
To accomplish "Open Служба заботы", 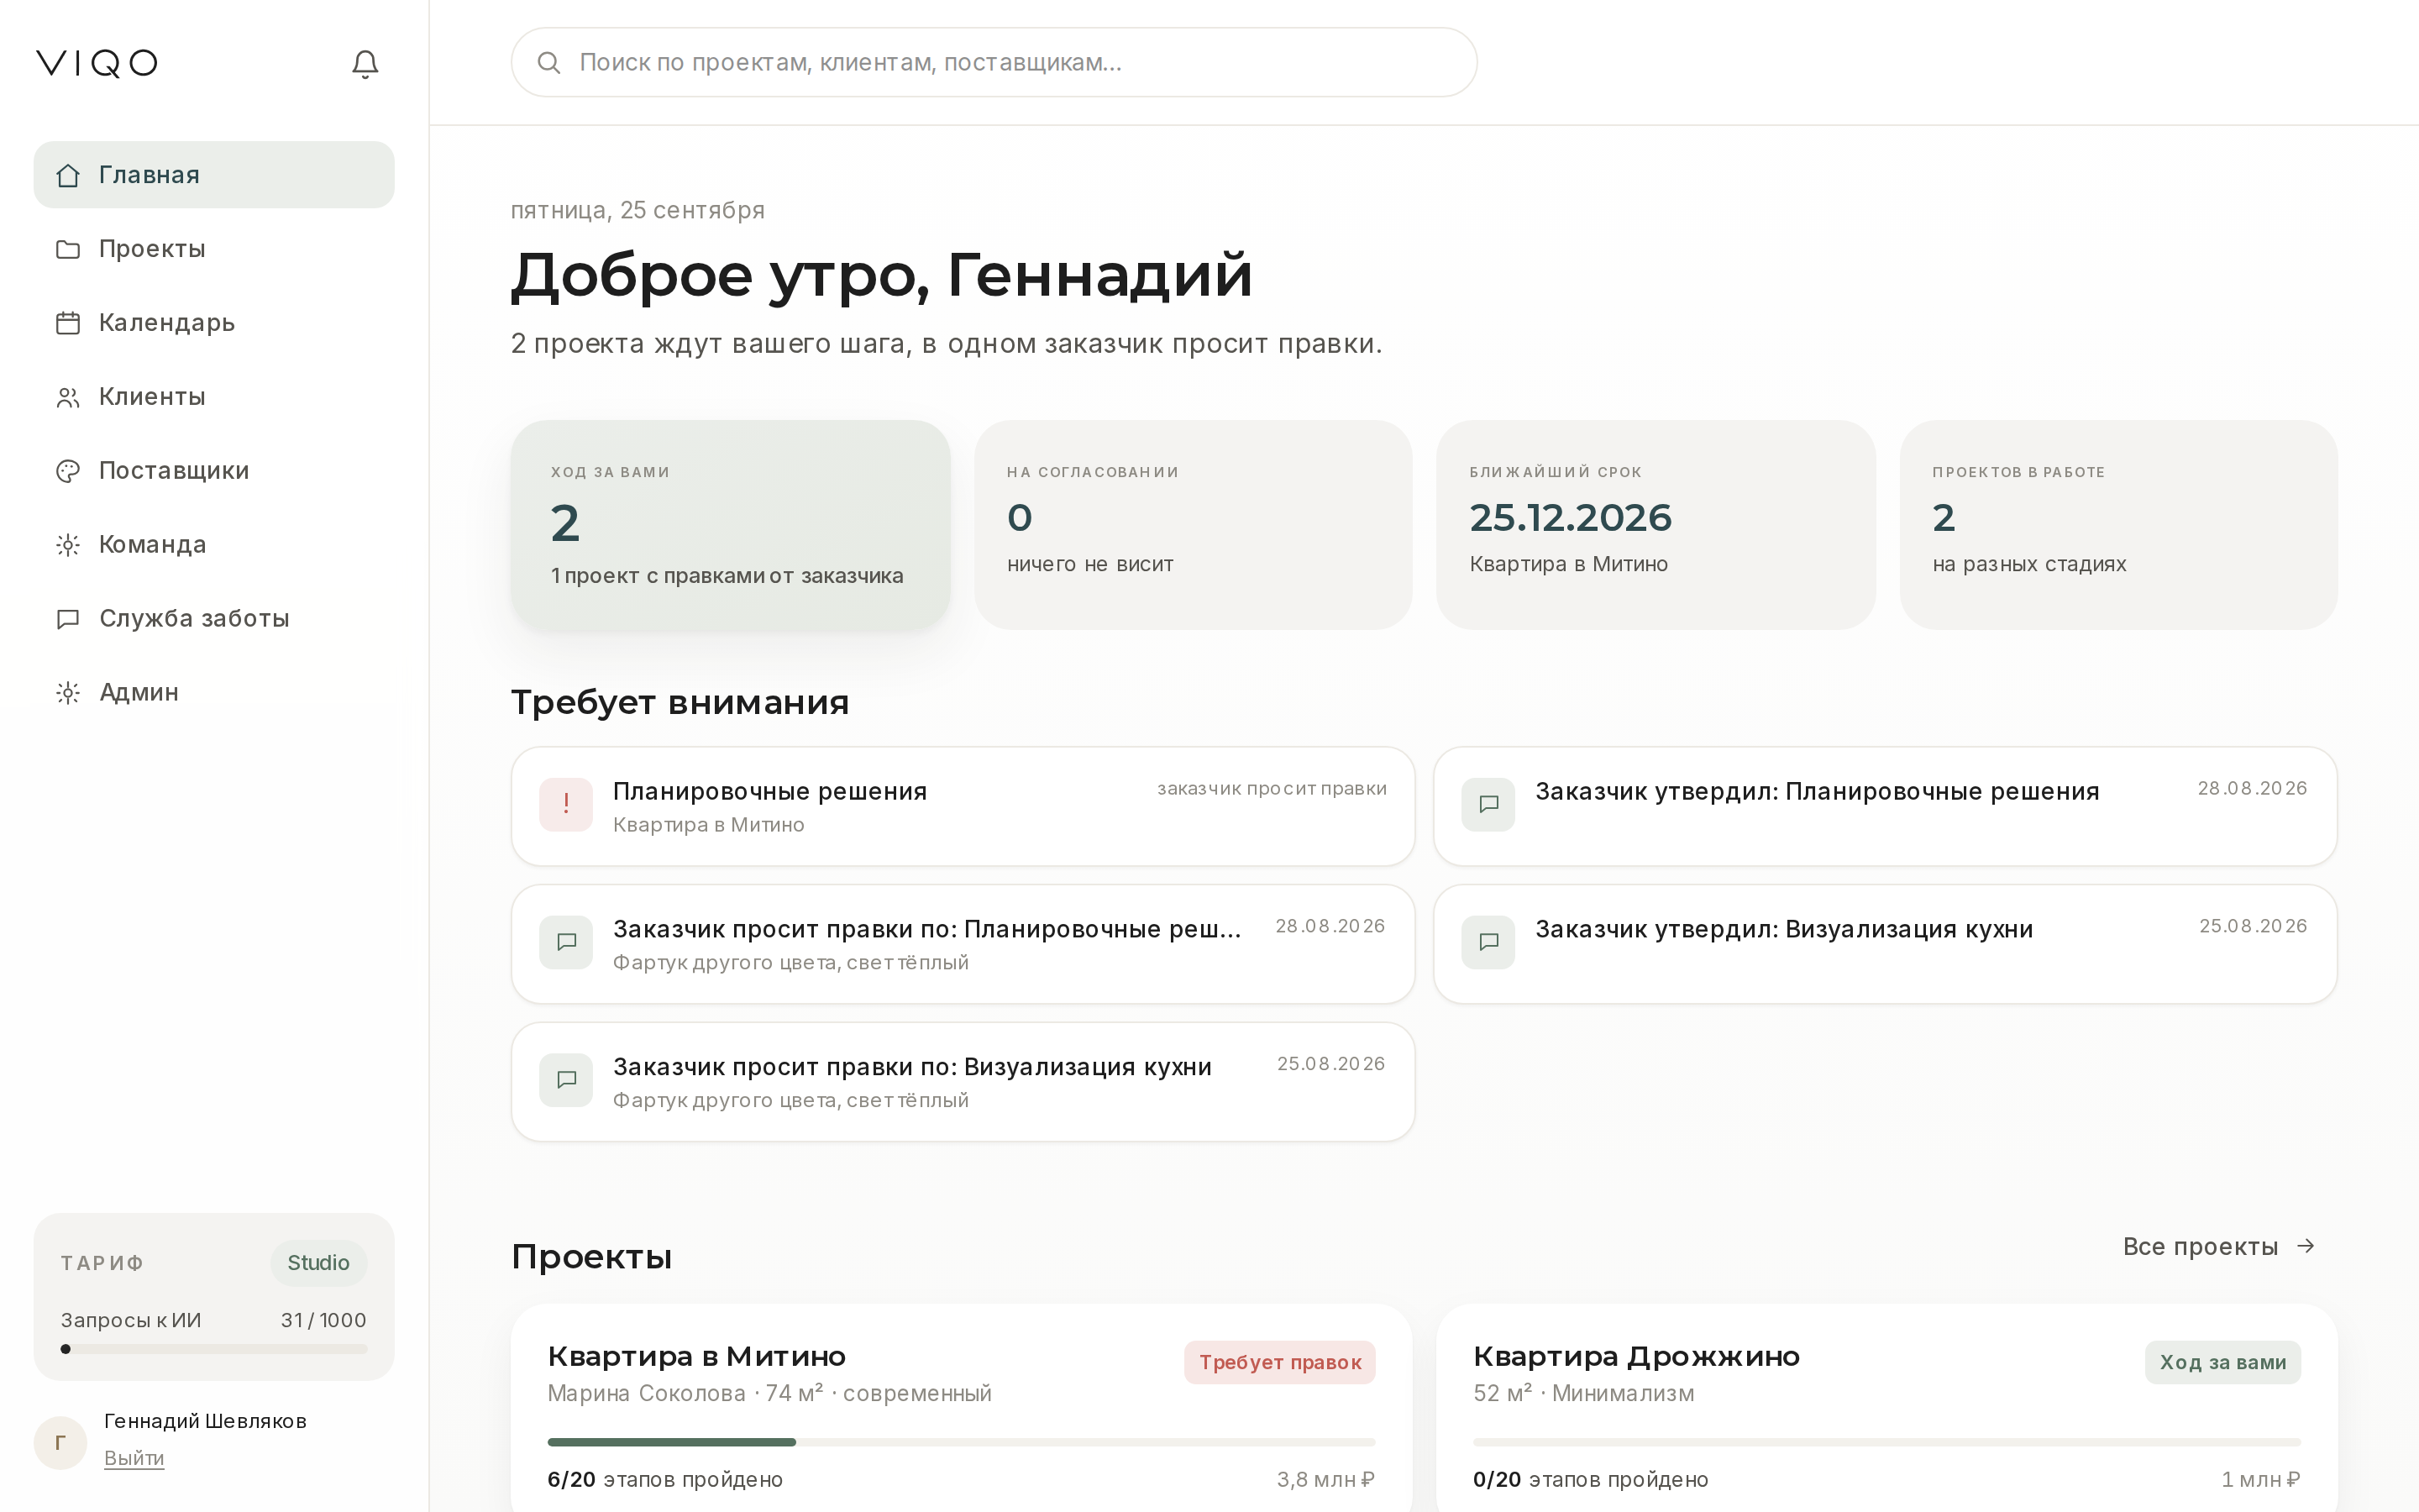I will 214,619.
